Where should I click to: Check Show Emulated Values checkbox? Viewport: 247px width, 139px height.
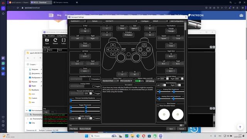(158, 105)
